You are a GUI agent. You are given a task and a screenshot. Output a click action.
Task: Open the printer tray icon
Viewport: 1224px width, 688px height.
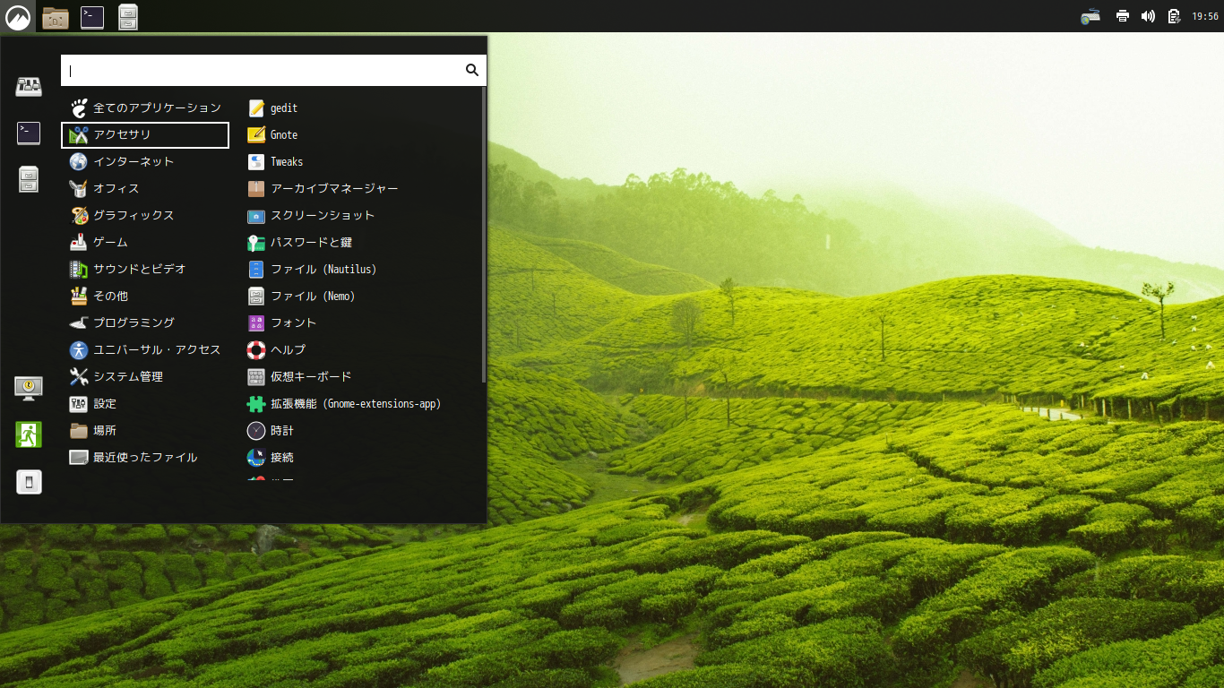(1123, 16)
